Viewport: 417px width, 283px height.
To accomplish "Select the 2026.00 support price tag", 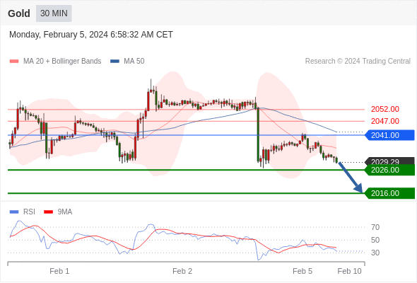I will point(389,170).
